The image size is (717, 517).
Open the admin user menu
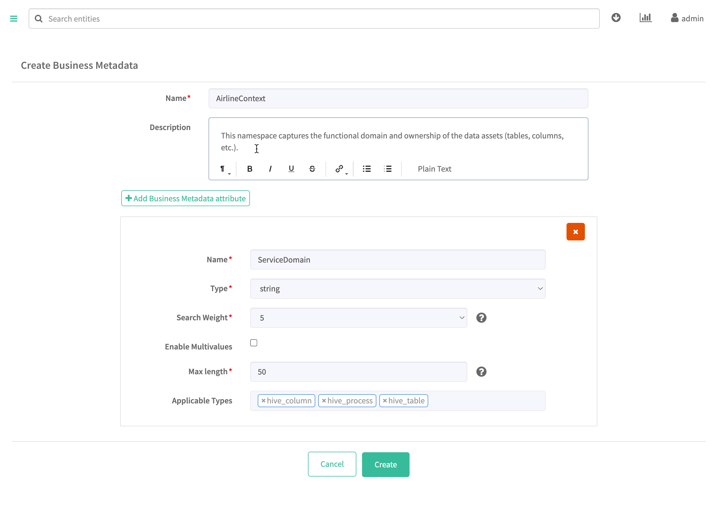click(687, 18)
